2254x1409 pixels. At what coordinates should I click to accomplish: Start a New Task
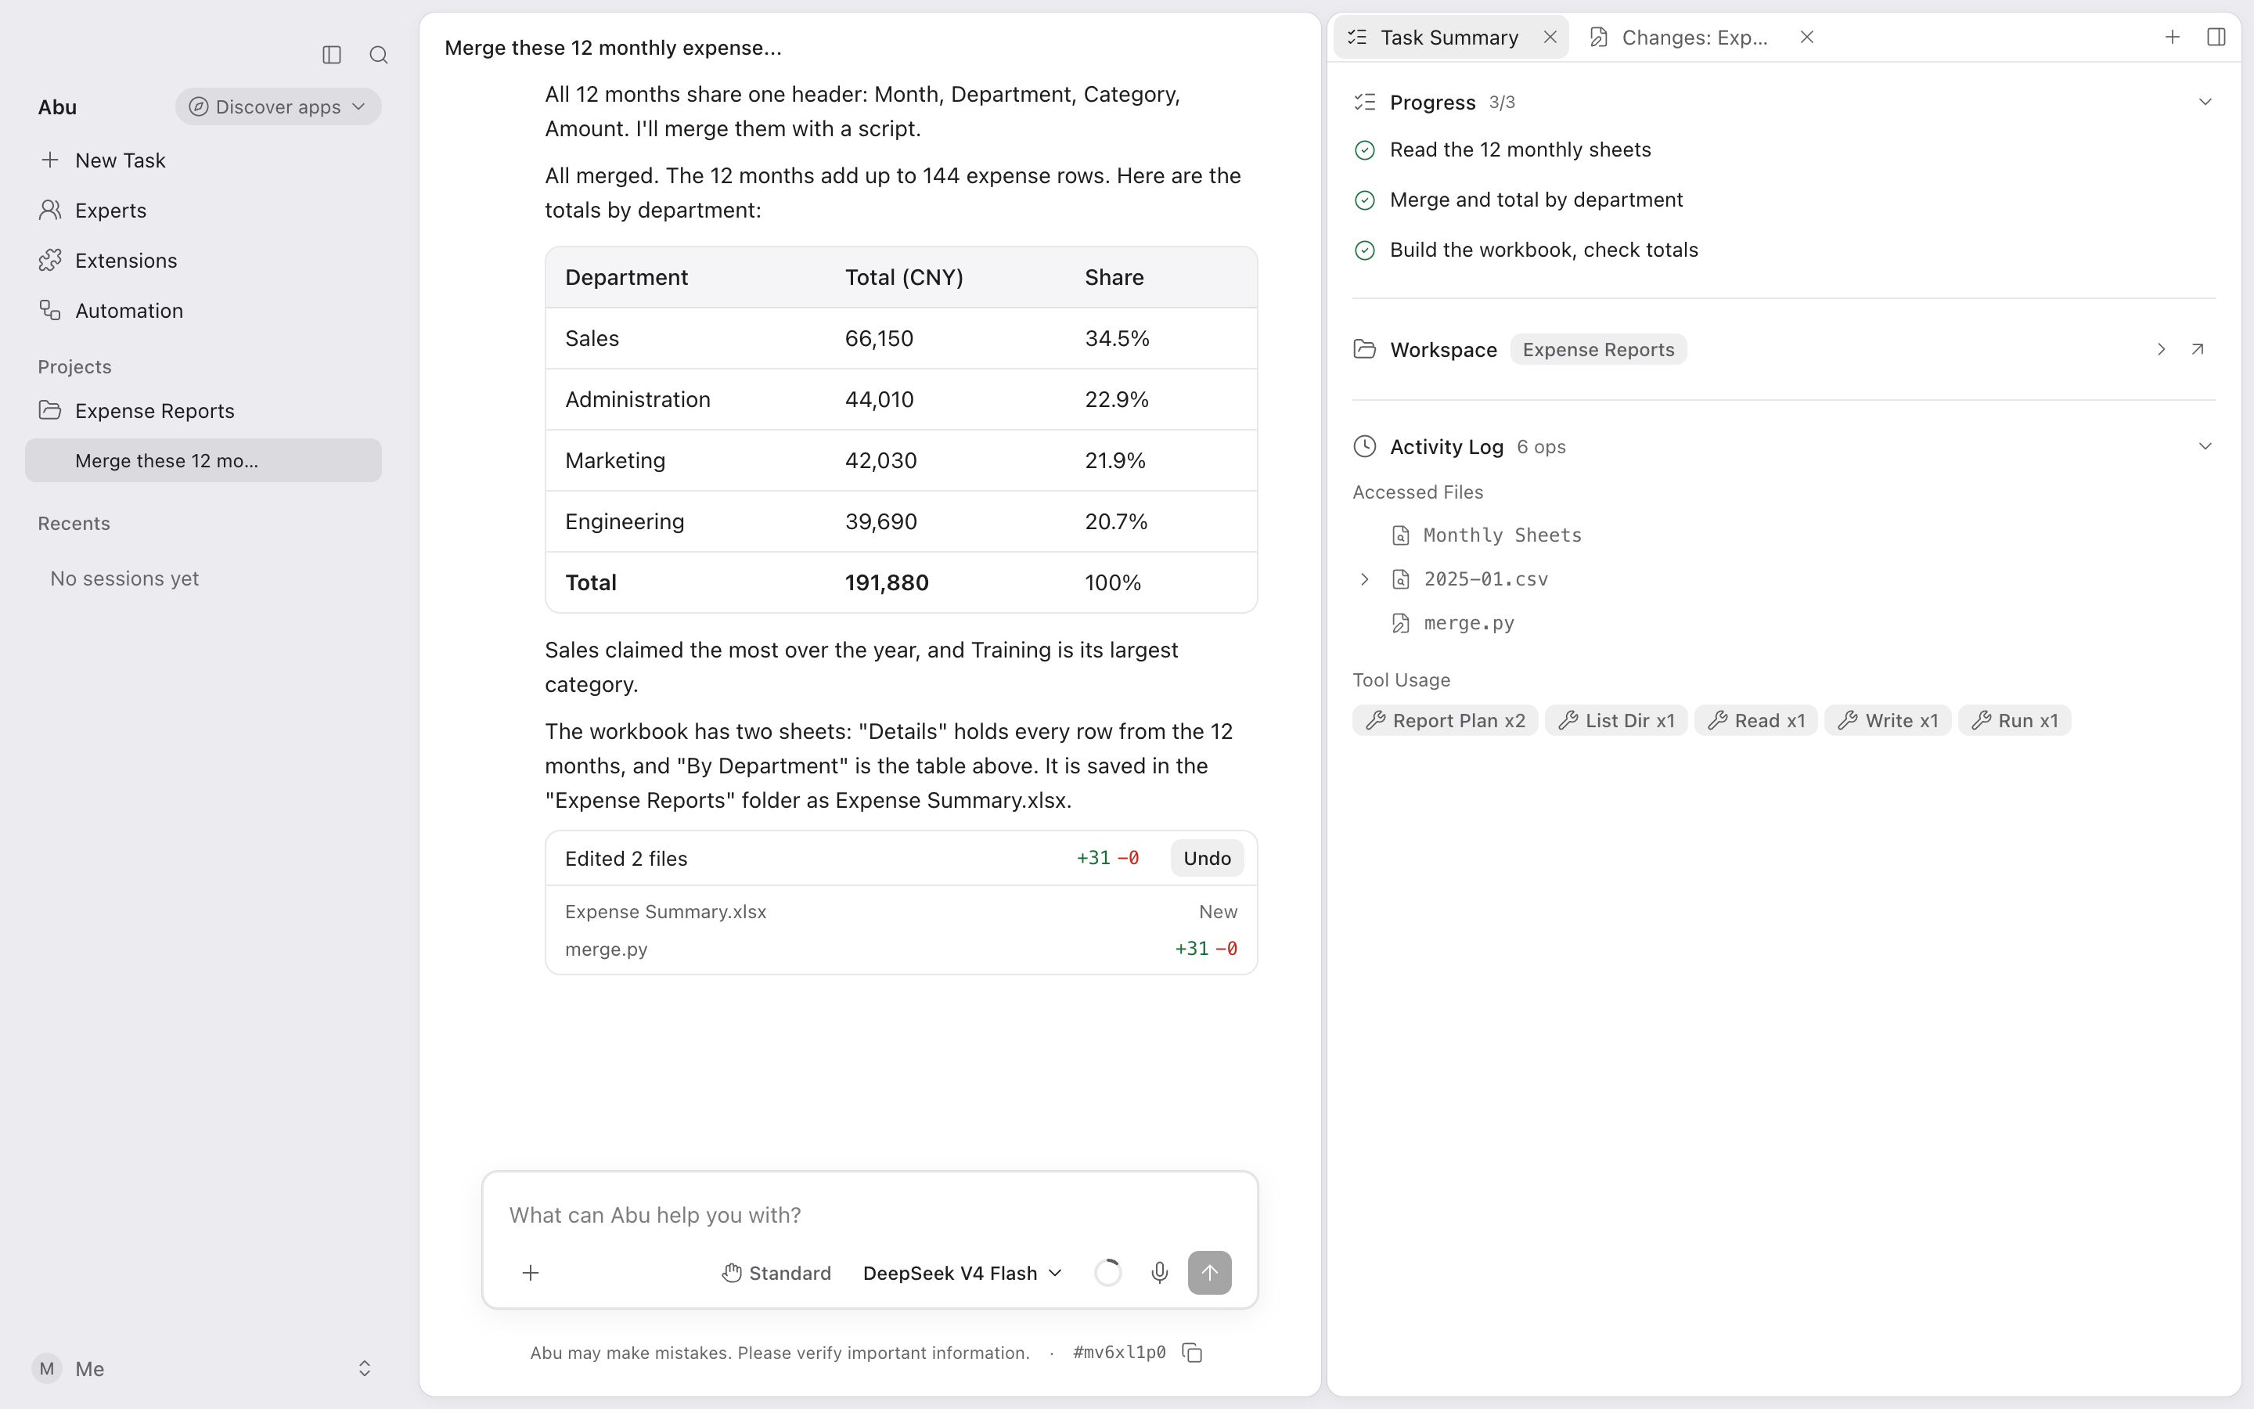[x=203, y=160]
